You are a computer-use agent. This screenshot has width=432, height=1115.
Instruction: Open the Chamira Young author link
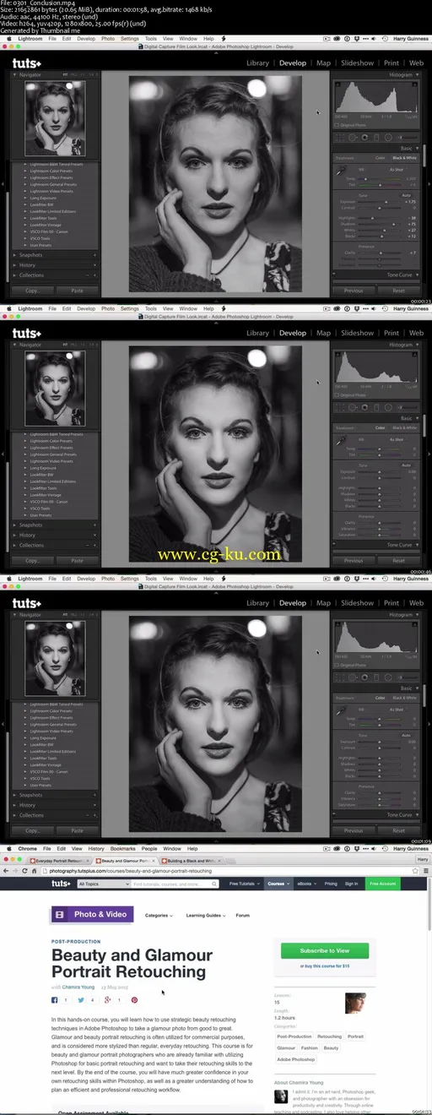point(79,987)
